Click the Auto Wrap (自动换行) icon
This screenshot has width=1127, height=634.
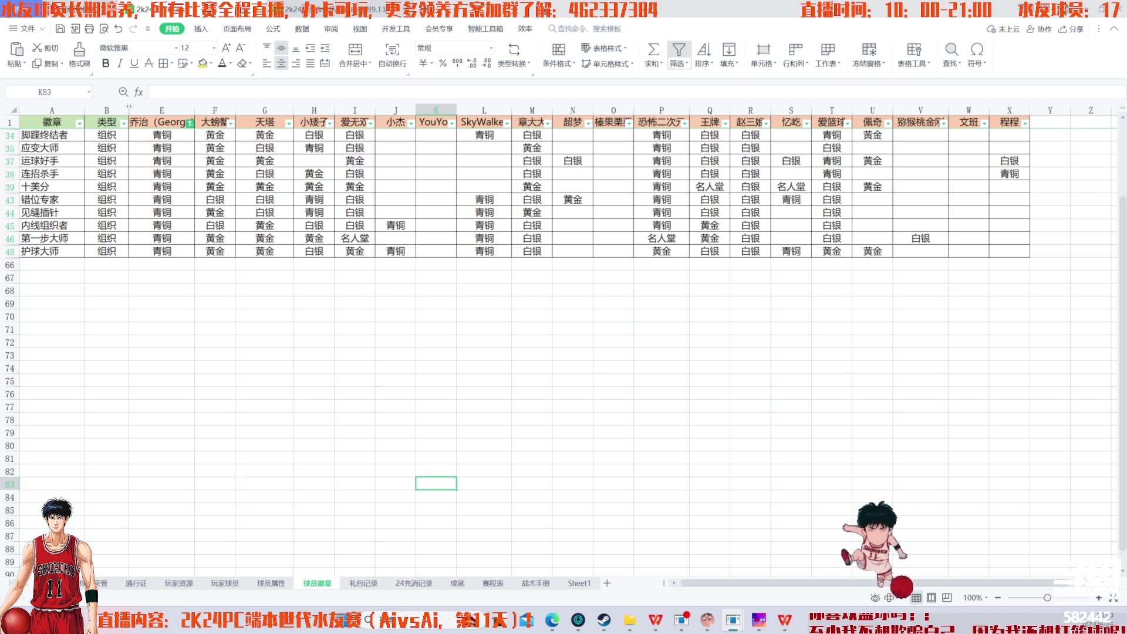[x=392, y=49]
